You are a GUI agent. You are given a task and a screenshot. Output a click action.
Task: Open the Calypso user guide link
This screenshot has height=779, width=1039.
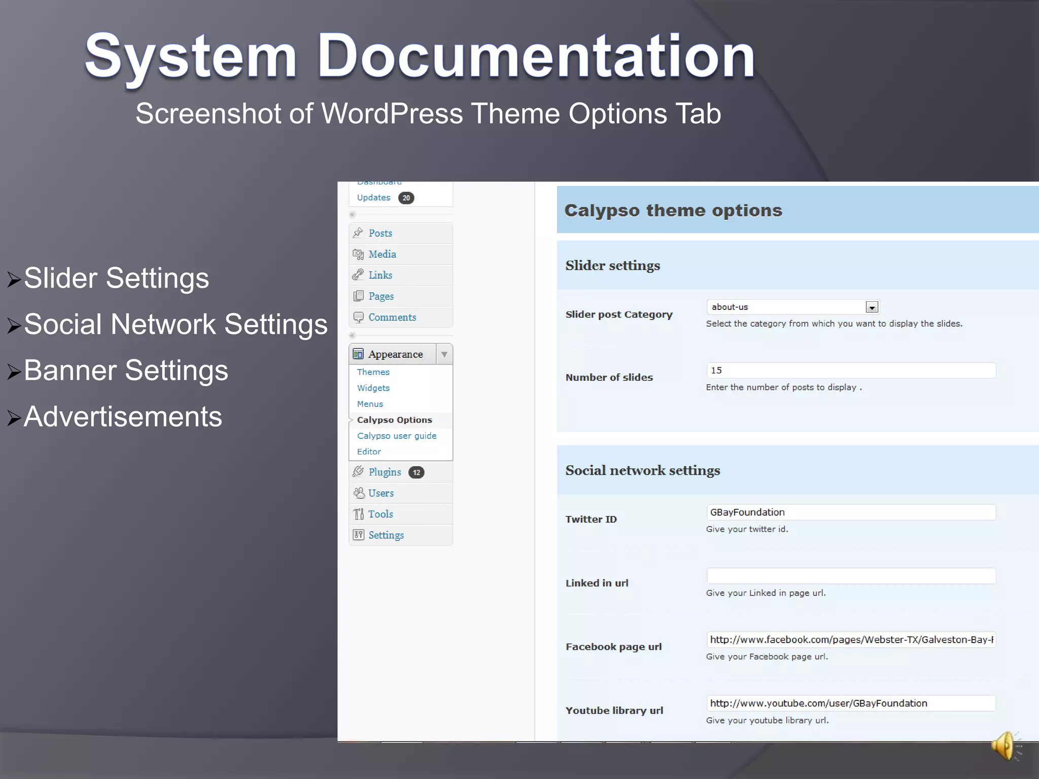click(x=396, y=436)
